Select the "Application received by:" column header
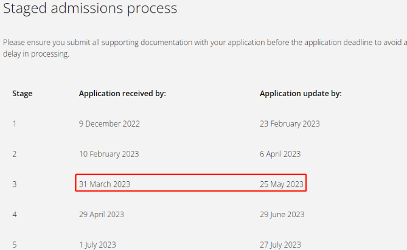 122,94
